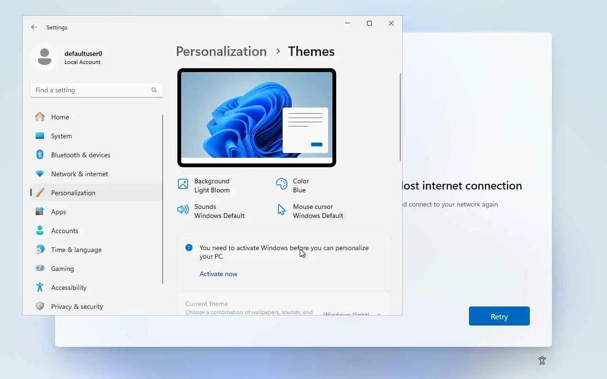Open Sounds Windows Default setting
The height and width of the screenshot is (379, 607).
click(x=211, y=211)
